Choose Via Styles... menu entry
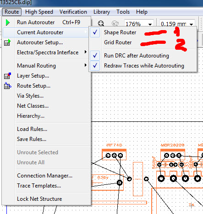 (46, 96)
